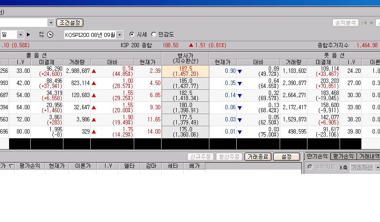Select the 손익차트 radio option
Viewport: 380px width, 222px height.
(310, 167)
